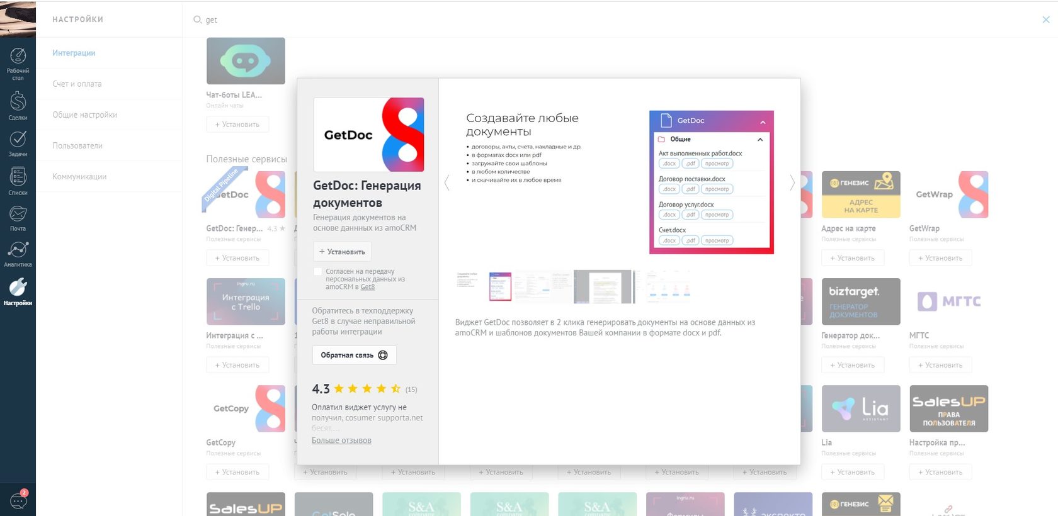1058x516 pixels.
Task: Click the 'GetDoc: Генерация документов' modal title
Action: click(x=367, y=194)
